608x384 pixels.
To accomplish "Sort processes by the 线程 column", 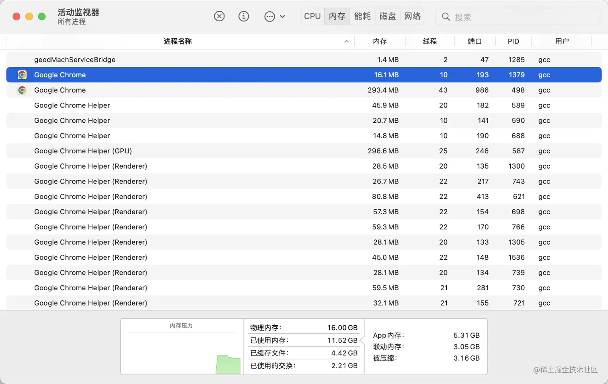I will point(430,41).
